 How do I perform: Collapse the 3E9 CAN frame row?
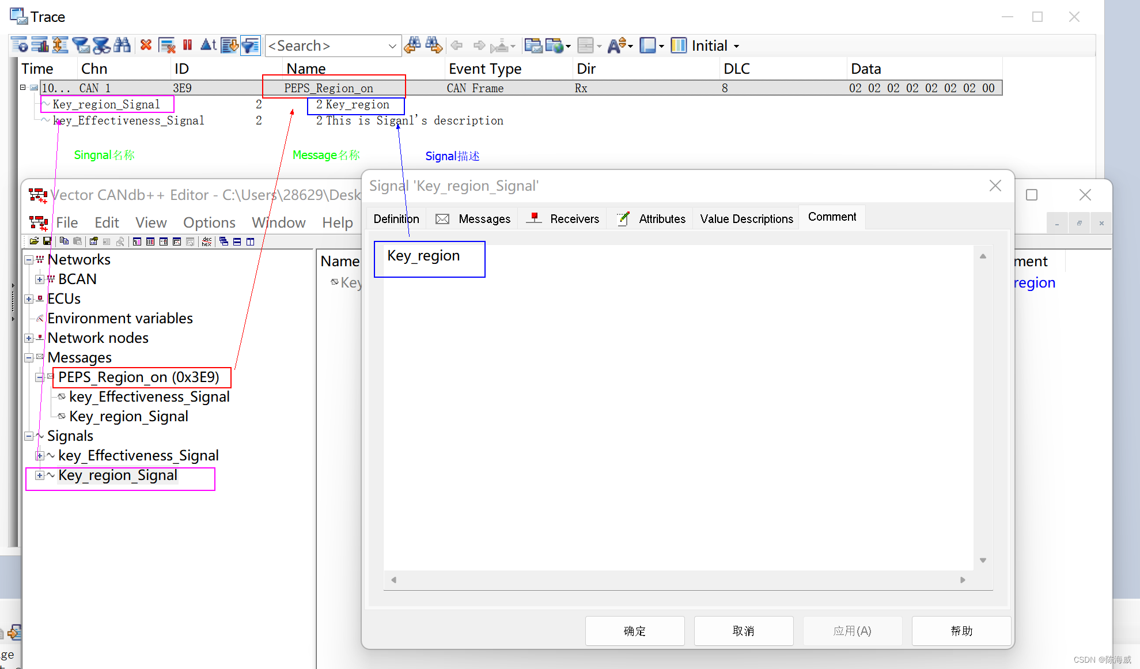click(23, 88)
